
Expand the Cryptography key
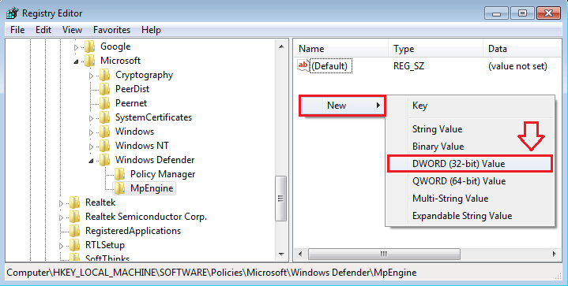tap(92, 76)
